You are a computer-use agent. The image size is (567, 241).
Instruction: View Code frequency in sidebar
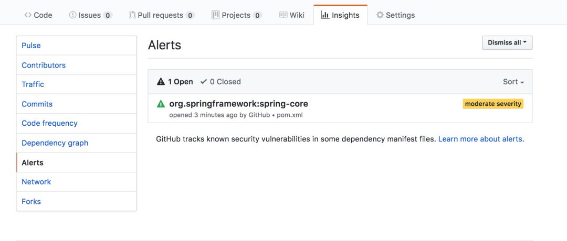coord(49,123)
